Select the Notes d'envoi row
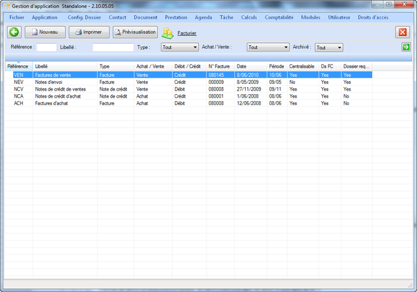This screenshot has width=417, height=292. pos(48,82)
